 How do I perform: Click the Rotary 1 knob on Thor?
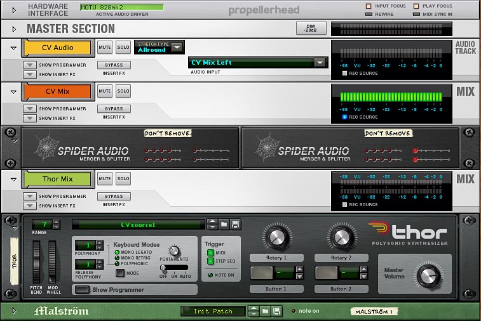[x=277, y=237]
